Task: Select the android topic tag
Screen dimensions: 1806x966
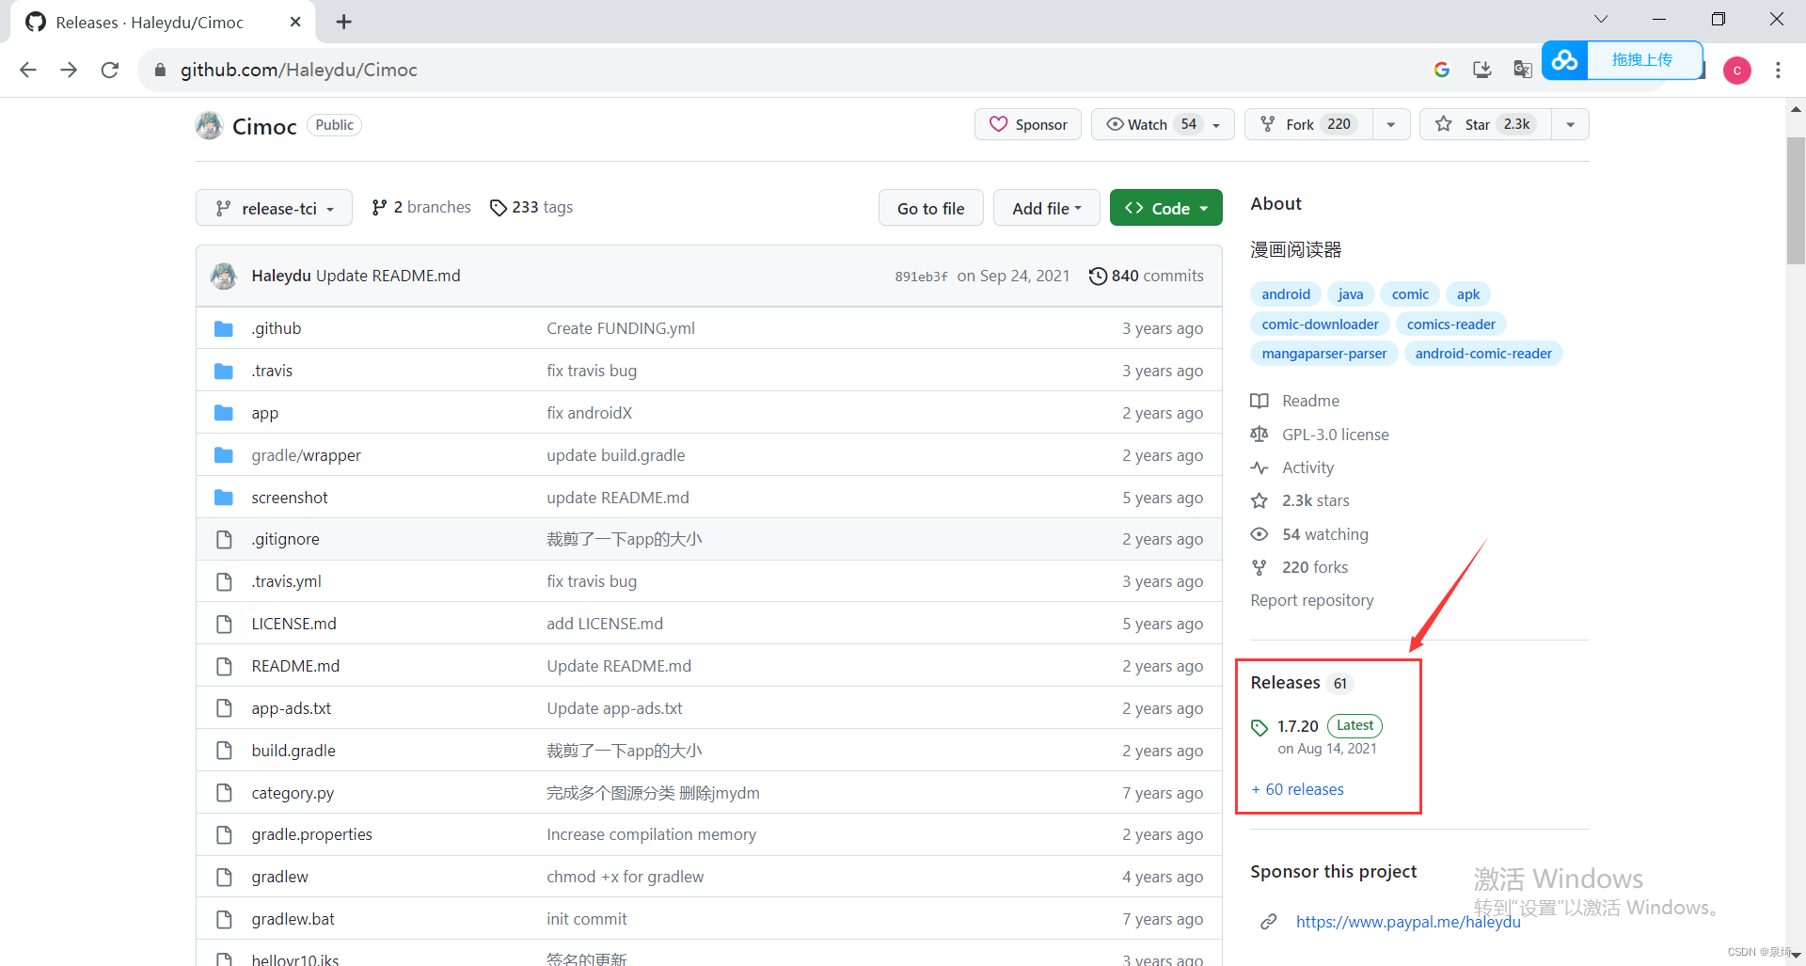Action: point(1286,294)
